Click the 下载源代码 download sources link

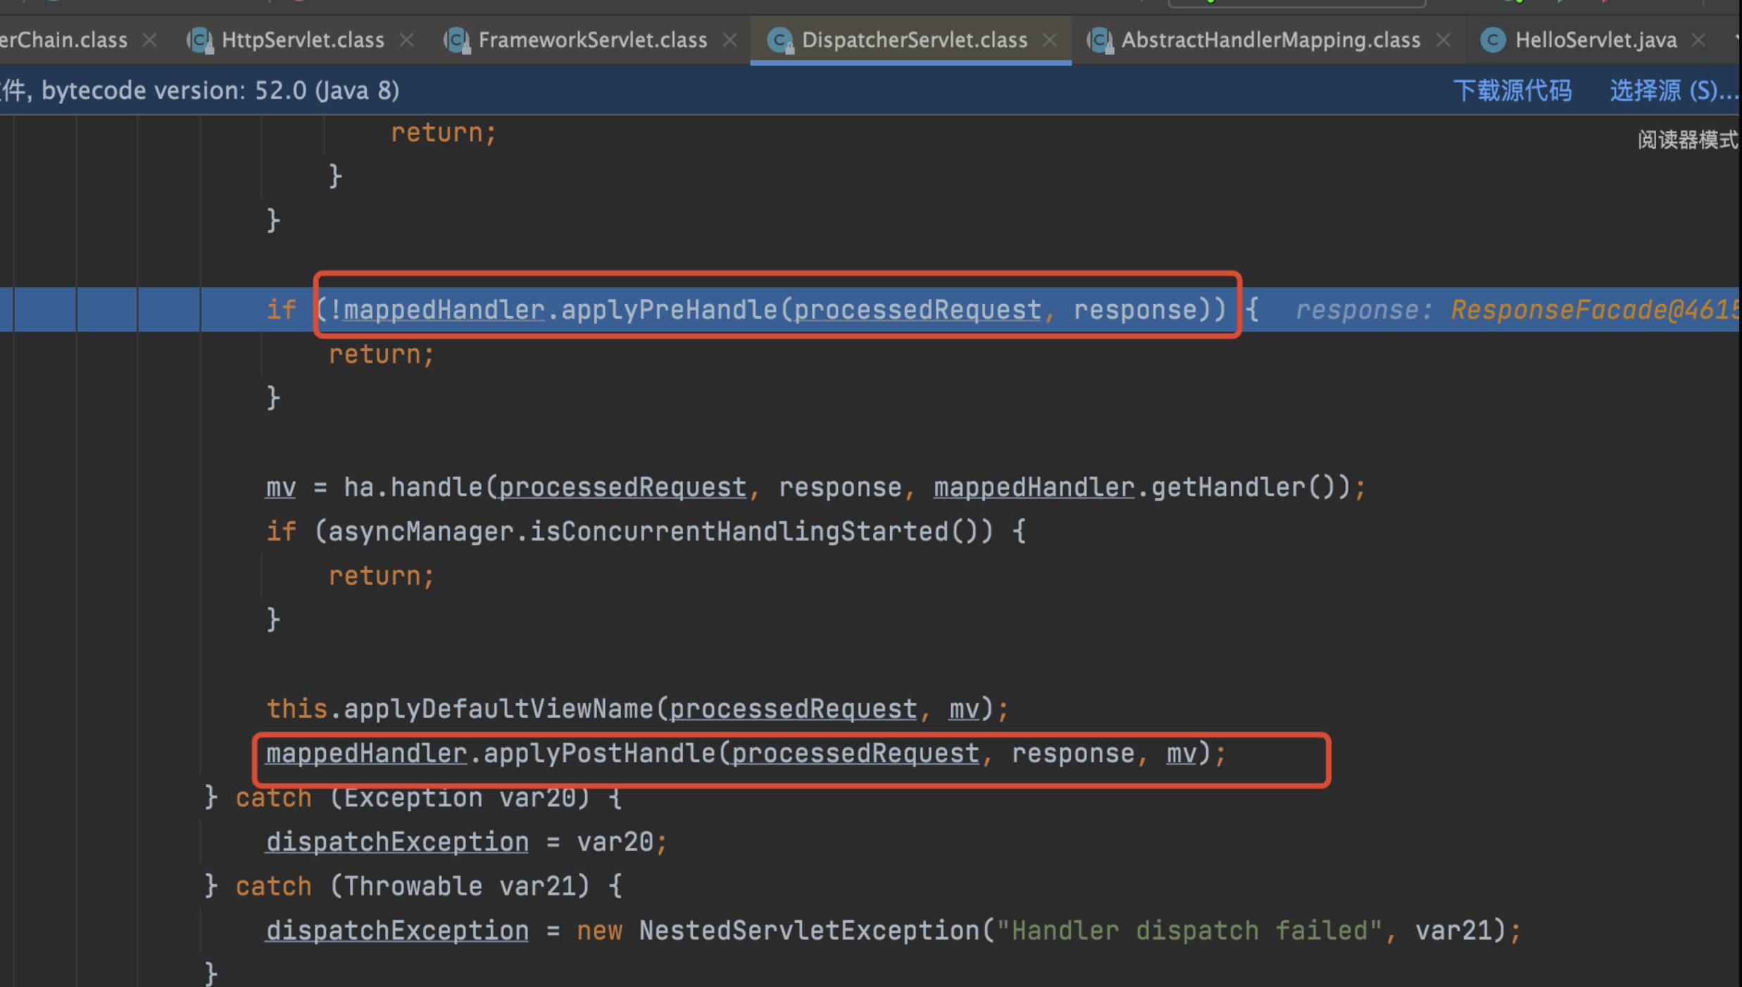point(1512,91)
